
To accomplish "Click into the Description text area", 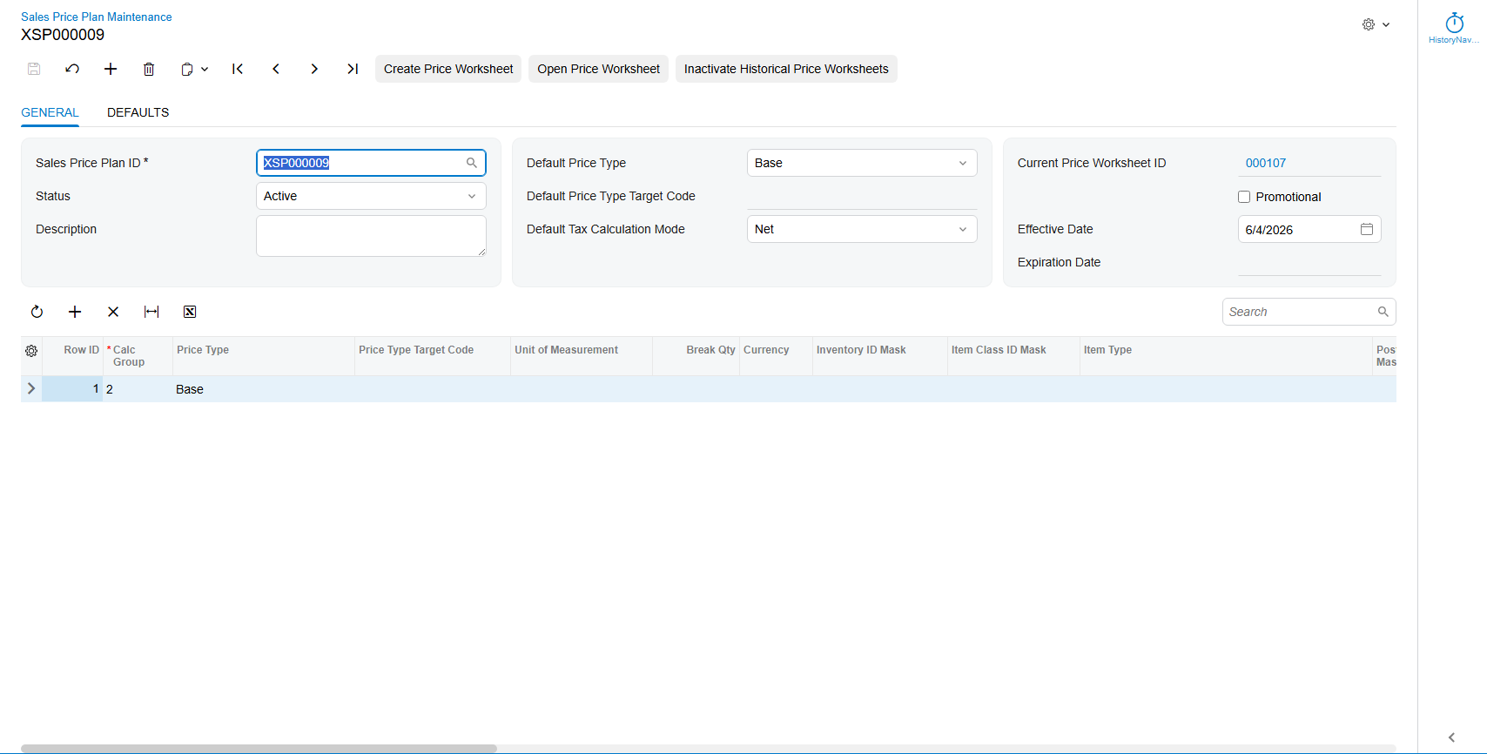I will [x=371, y=236].
